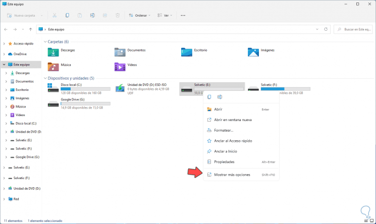Open the Vídeos folder icon

[x=120, y=67]
